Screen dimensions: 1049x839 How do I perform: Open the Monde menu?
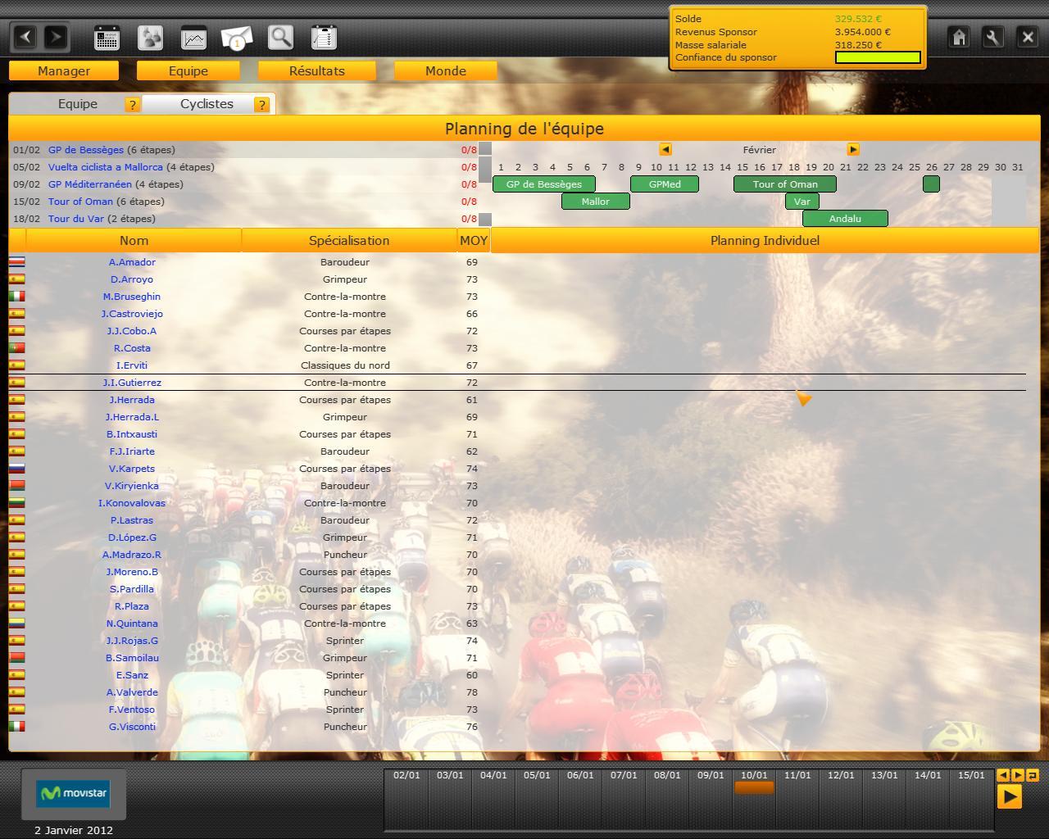(445, 71)
